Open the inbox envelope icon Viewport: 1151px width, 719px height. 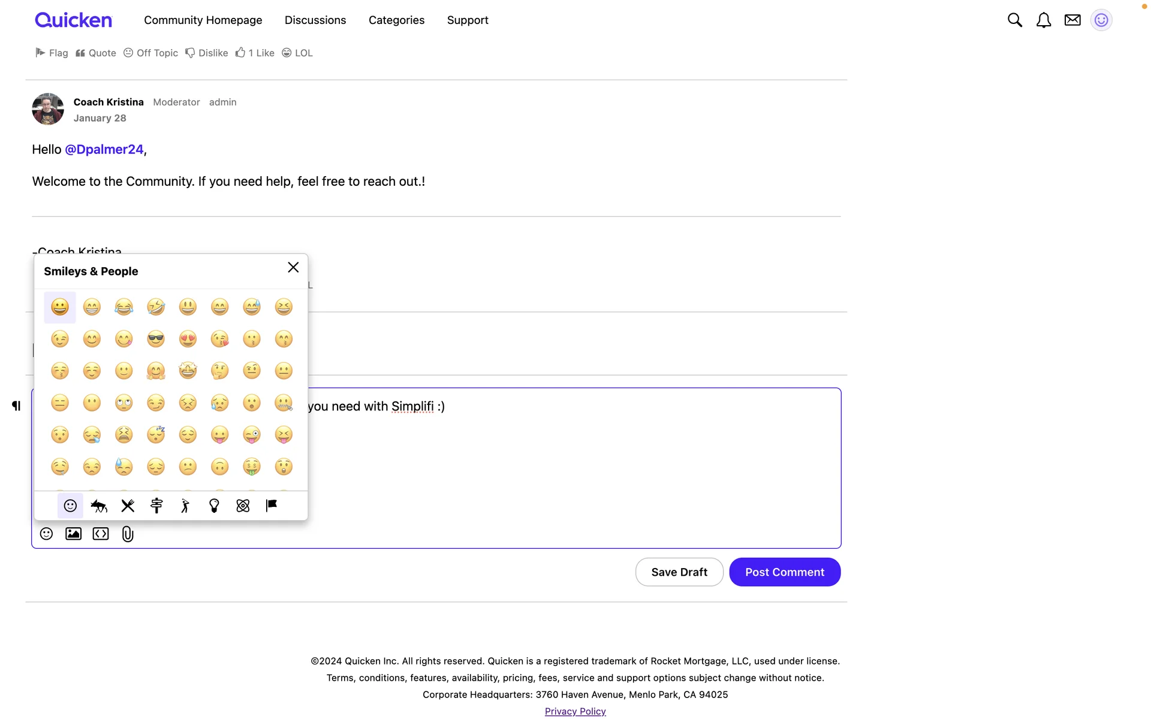pos(1072,20)
